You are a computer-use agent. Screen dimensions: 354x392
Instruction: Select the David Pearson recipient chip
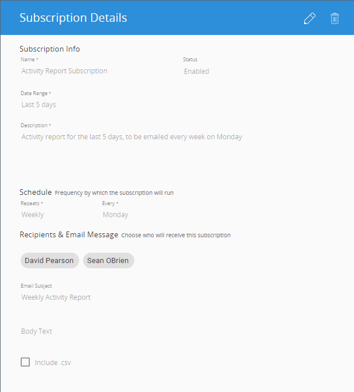coord(50,261)
